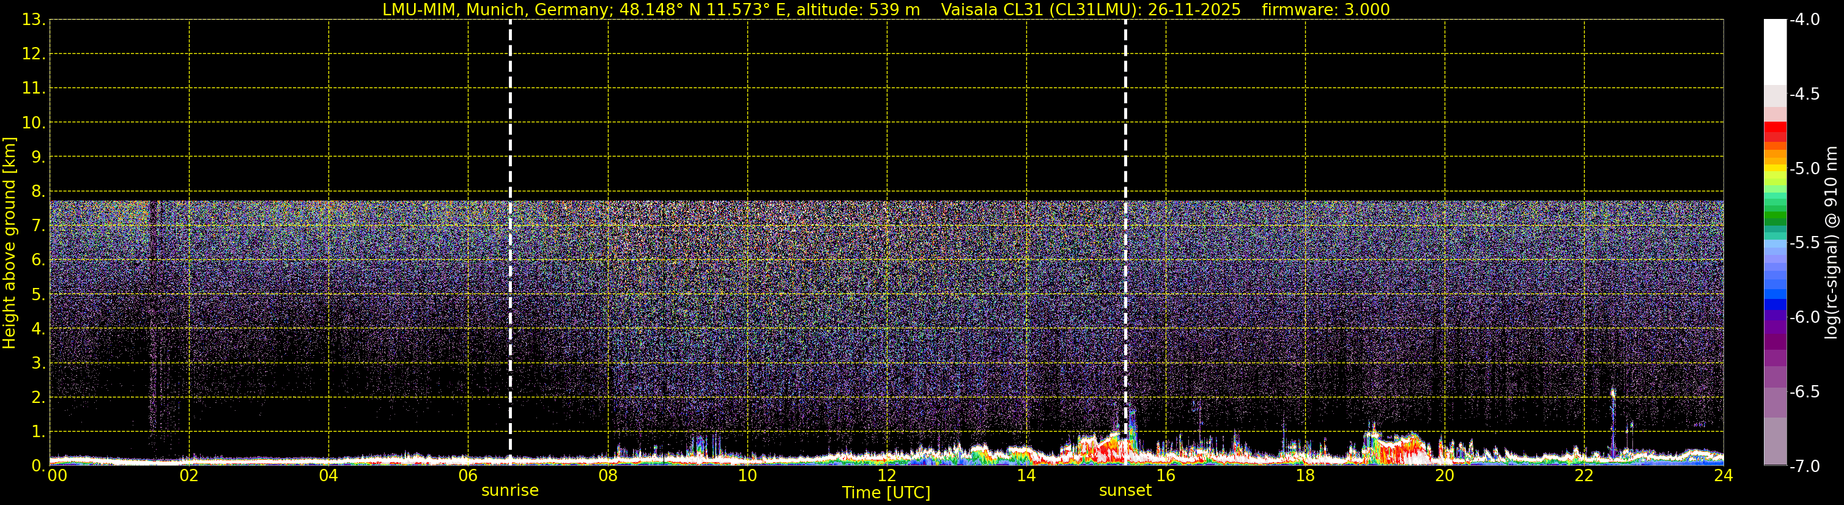Select the time axis tick label '22'
Screen dimensions: 1844x505
pos(1584,476)
